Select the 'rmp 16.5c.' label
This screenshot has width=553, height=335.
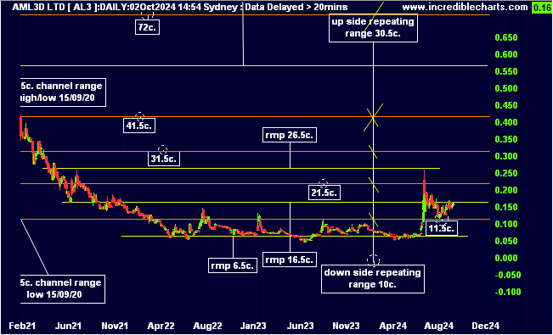click(x=290, y=260)
